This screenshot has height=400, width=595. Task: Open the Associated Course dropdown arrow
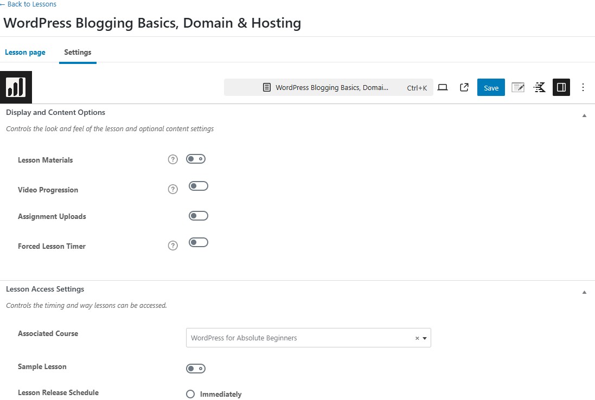pos(425,338)
